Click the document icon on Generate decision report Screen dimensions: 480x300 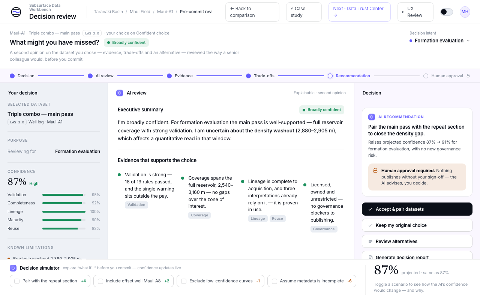pyautogui.click(x=370, y=258)
